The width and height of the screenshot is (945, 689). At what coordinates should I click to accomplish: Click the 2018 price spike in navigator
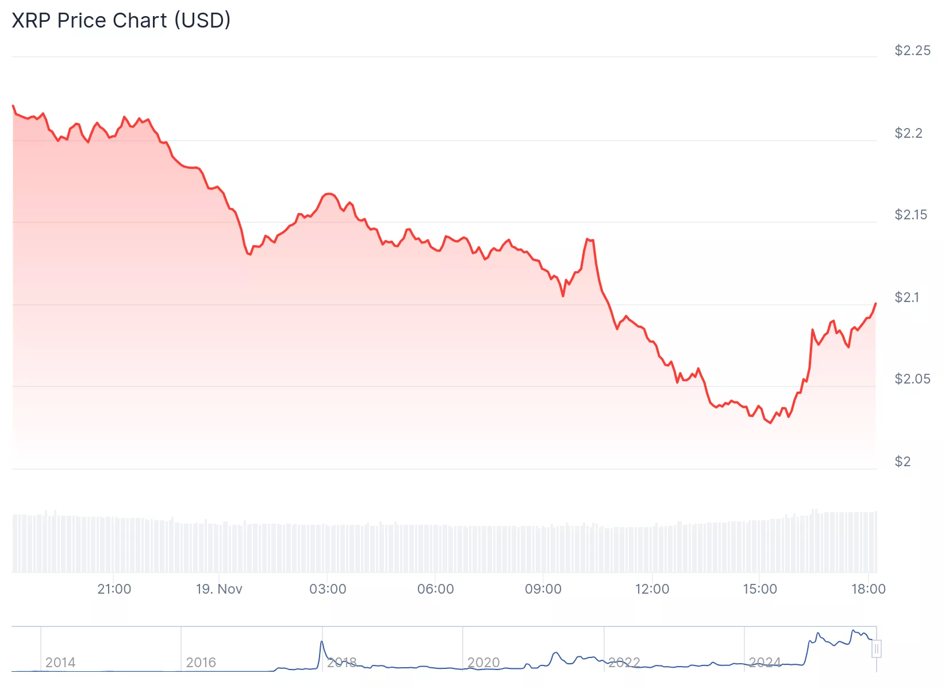coord(322,643)
